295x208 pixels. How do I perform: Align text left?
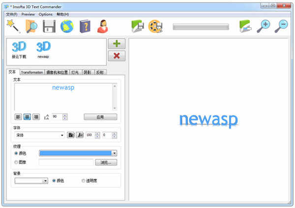pyautogui.click(x=18, y=117)
